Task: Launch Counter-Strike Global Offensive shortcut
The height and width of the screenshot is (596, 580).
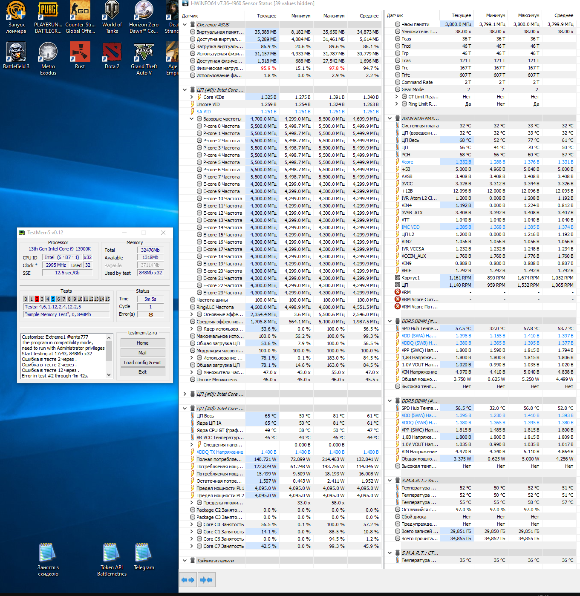Action: point(80,17)
